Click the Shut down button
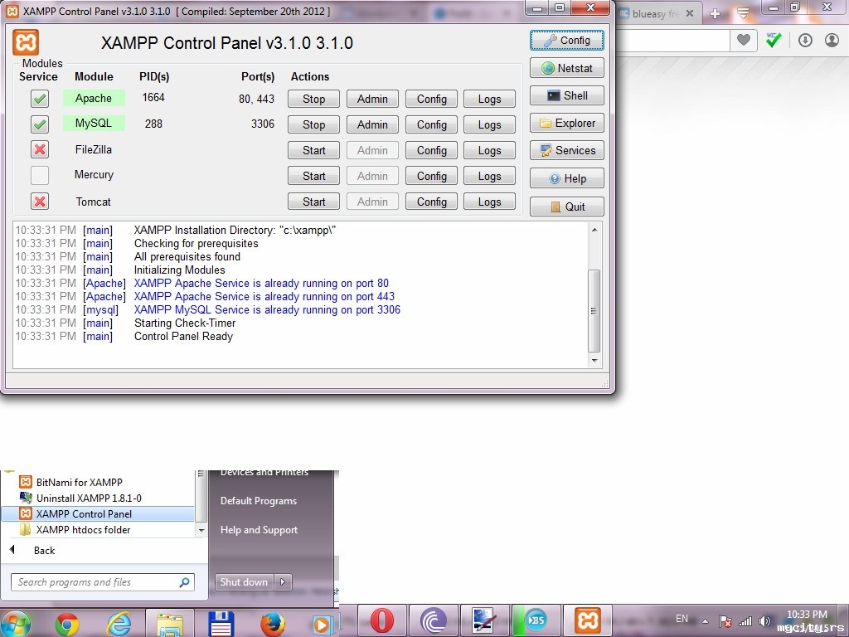849x637 pixels. pos(245,582)
